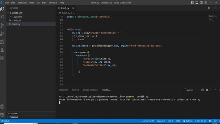Viewport: 220px width, 124px height.
Task: Open the Testing flask view
Action: pyautogui.click(x=2, y=50)
